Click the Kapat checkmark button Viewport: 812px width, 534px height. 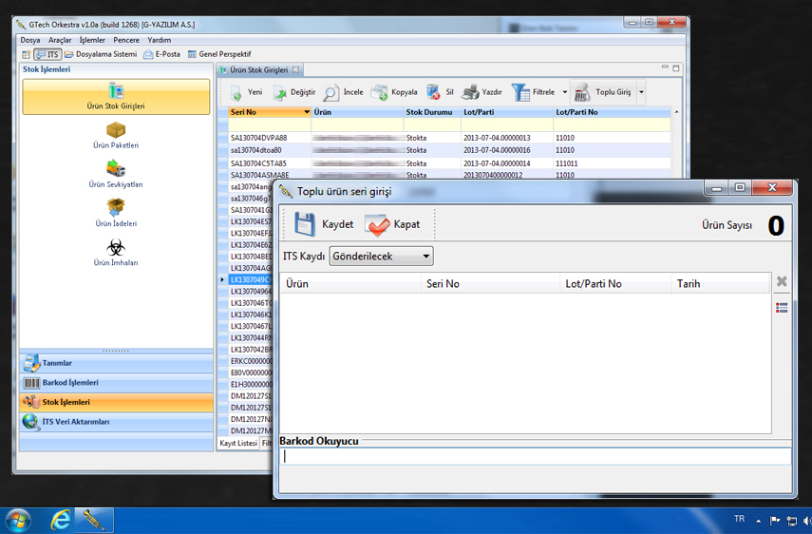pyautogui.click(x=392, y=224)
